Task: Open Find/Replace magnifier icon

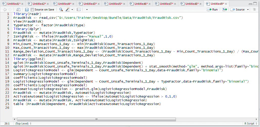Action: click(61, 9)
